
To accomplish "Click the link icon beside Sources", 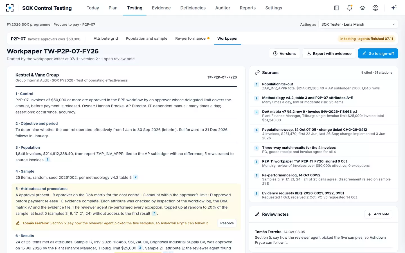I will (x=257, y=73).
